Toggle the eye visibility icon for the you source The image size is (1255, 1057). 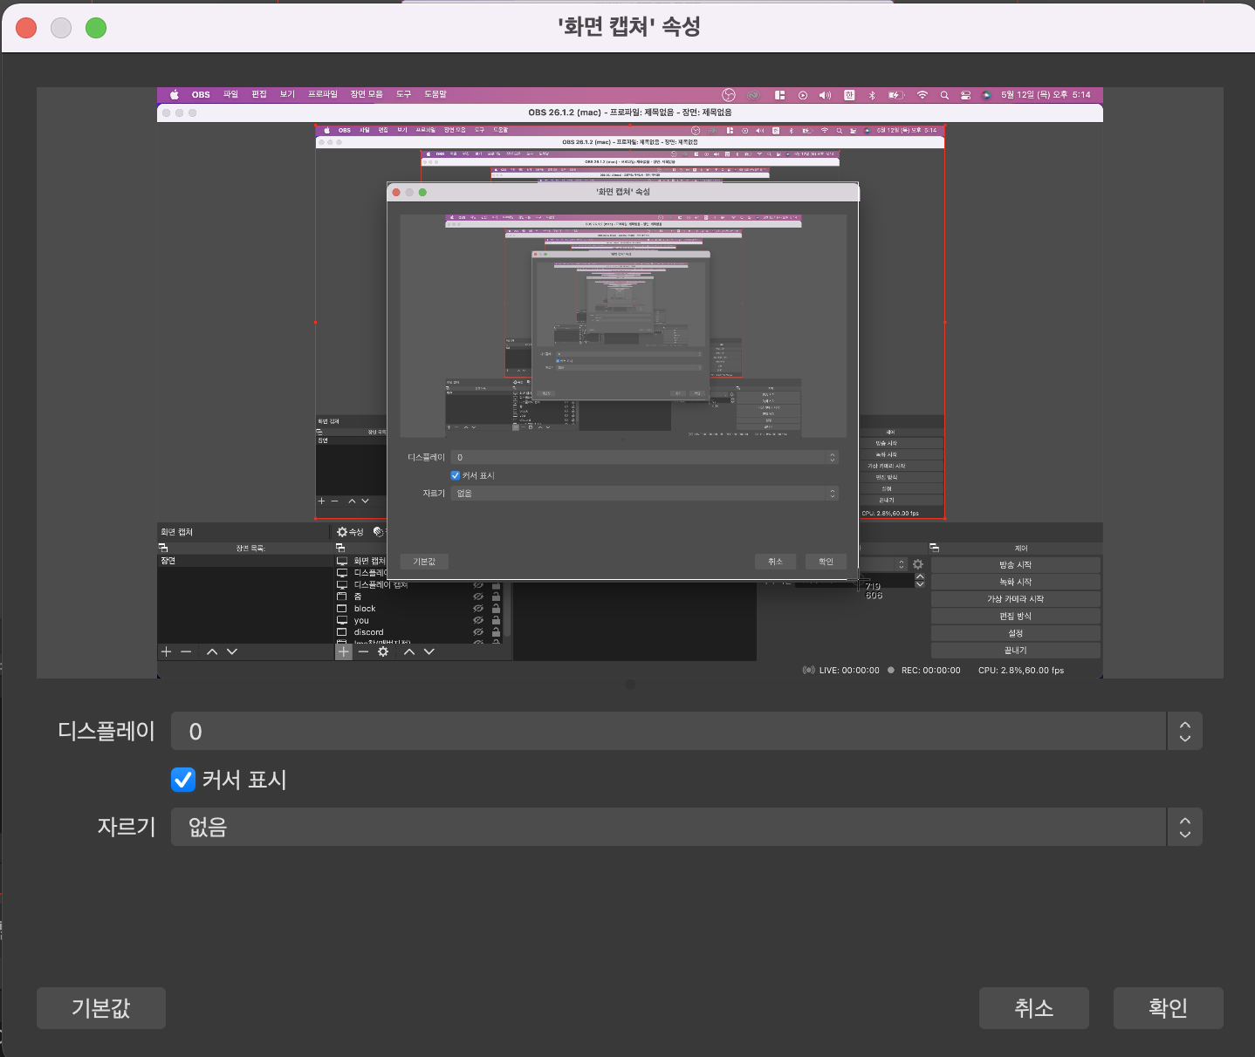(x=478, y=620)
